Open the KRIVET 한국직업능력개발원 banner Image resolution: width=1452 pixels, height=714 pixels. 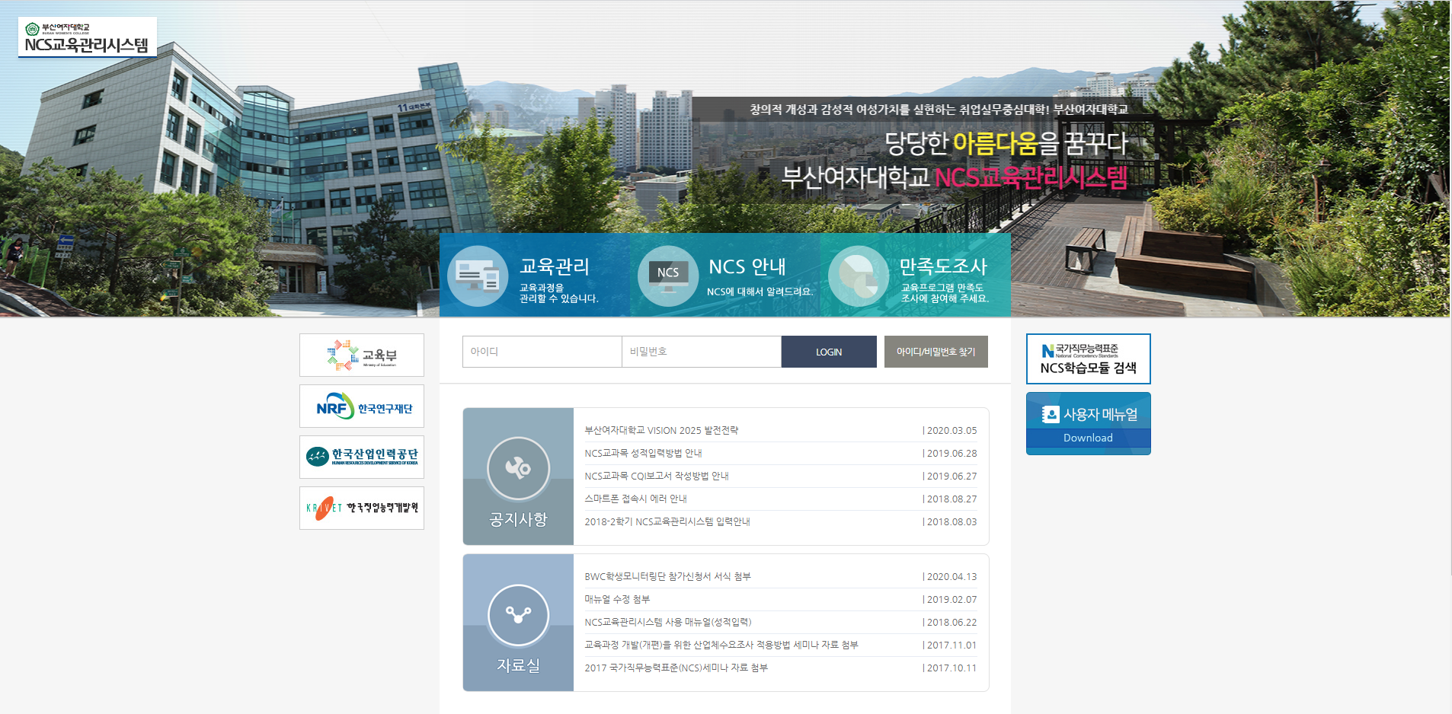pyautogui.click(x=362, y=508)
